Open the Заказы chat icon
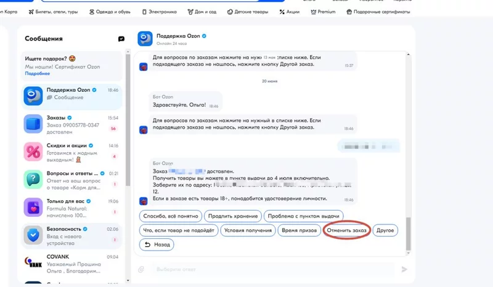Viewport: 493px width, 287px height. 33,124
